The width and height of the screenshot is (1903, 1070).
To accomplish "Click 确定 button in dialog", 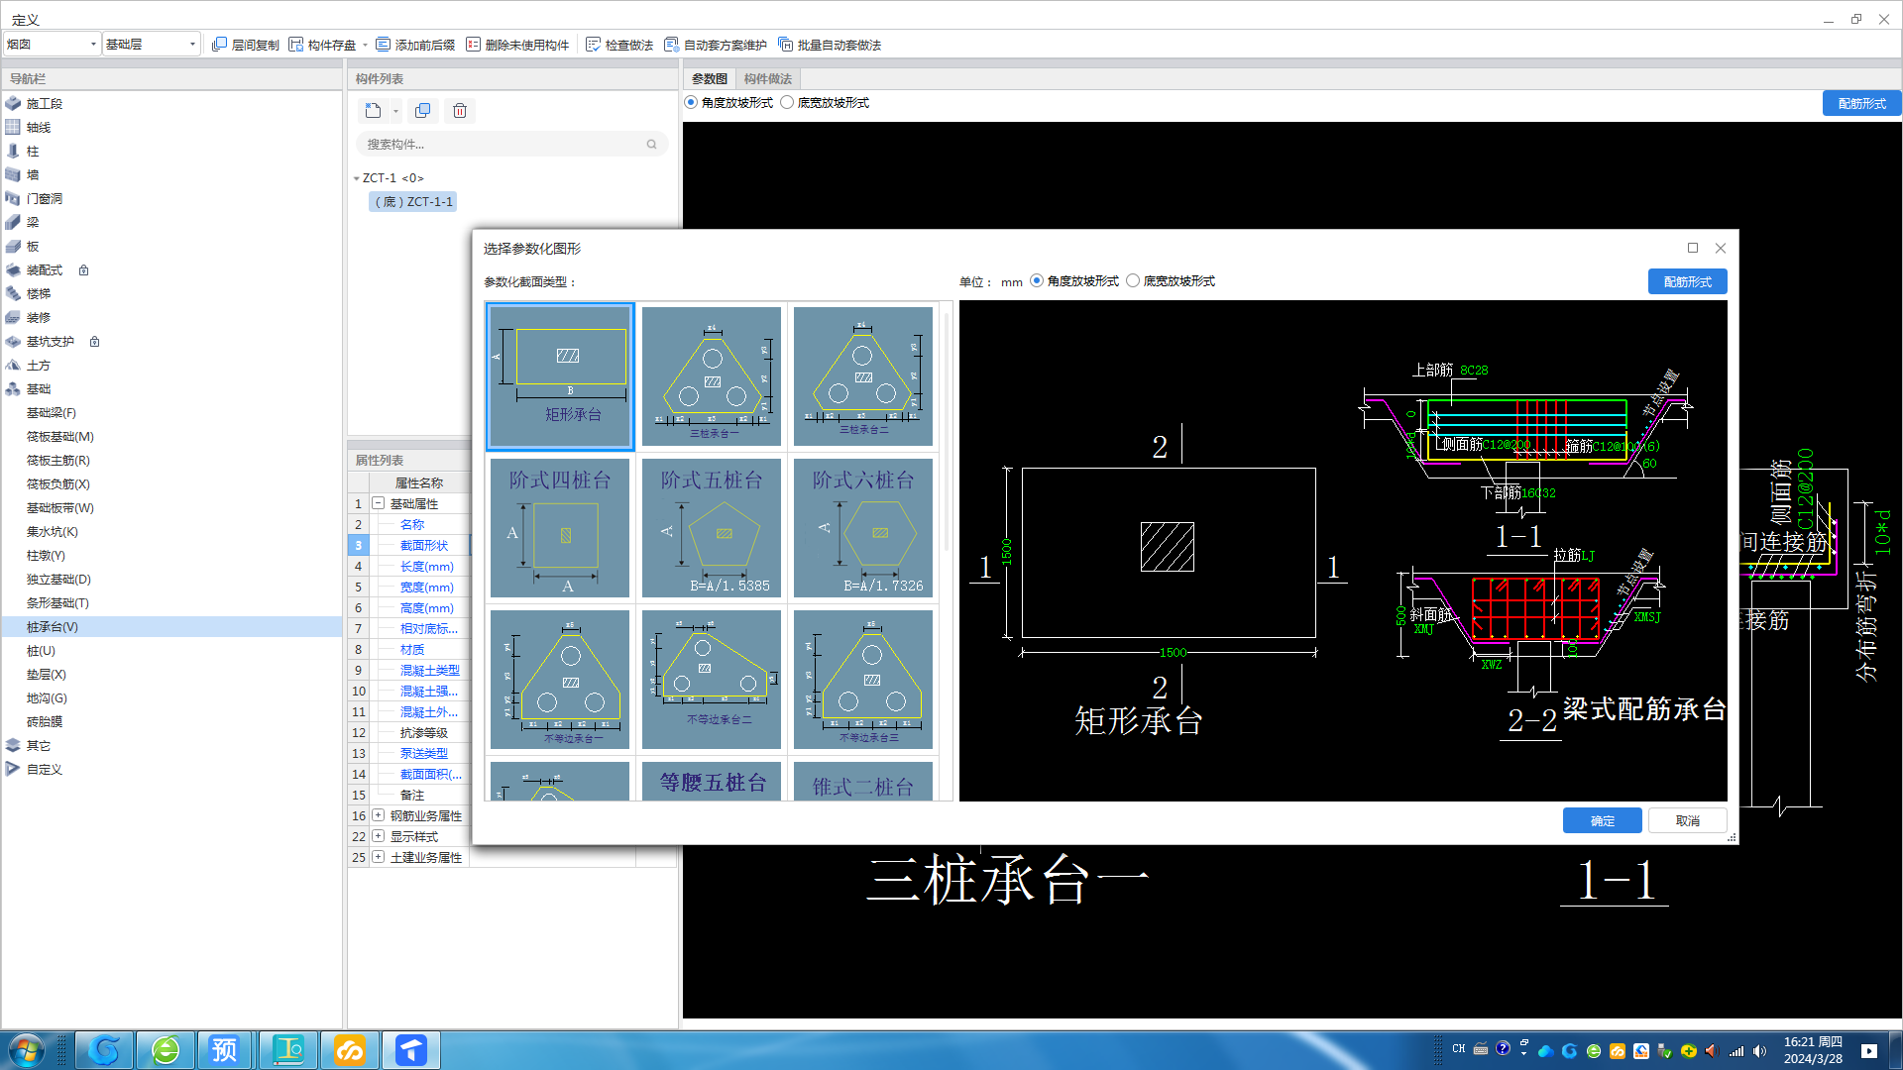I will point(1603,820).
